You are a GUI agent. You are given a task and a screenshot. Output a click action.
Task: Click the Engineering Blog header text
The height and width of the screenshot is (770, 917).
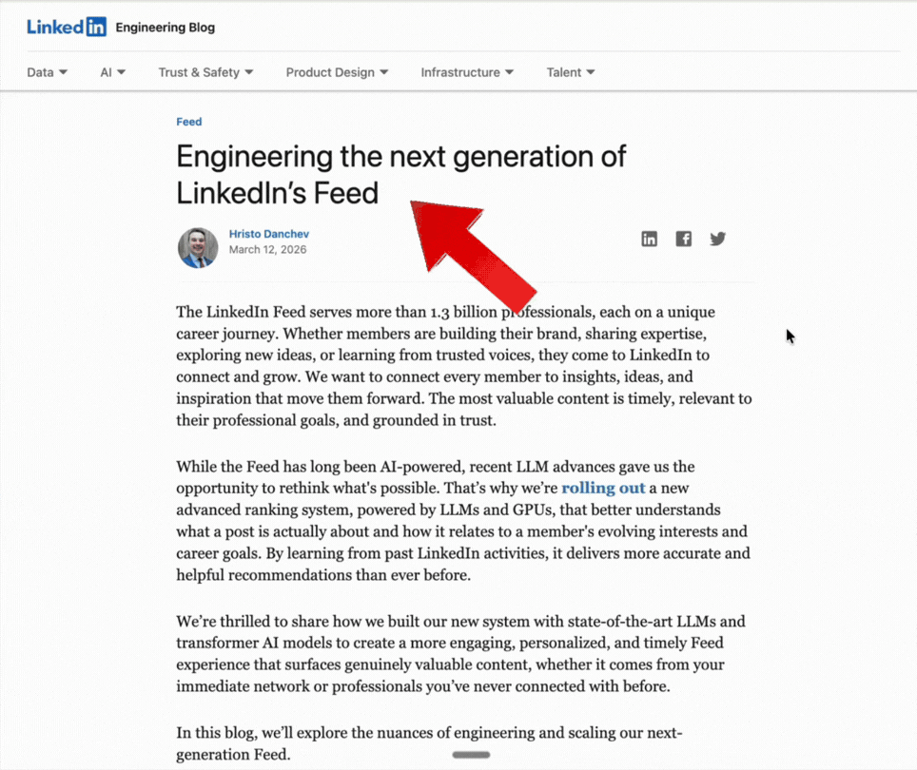pos(166,28)
